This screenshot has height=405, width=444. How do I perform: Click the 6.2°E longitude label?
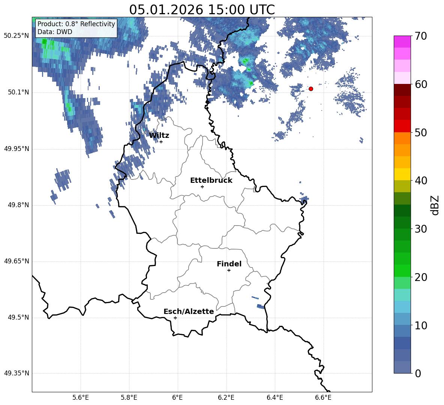[x=226, y=398]
